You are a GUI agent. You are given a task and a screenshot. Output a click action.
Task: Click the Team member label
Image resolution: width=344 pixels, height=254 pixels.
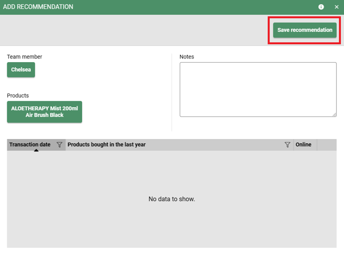pos(25,57)
